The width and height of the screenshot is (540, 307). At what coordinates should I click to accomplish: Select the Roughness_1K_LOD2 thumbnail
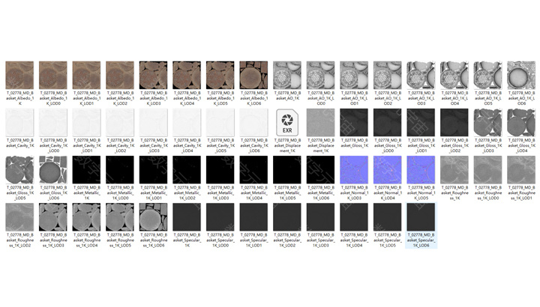[19, 217]
